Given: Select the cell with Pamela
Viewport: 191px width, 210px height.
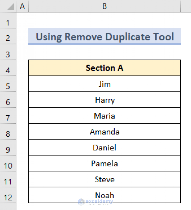Looking at the screenshot, I should 104,163.
